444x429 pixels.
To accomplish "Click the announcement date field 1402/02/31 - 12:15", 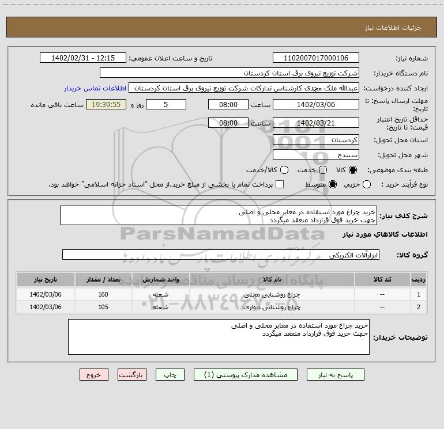I will 83,58.
